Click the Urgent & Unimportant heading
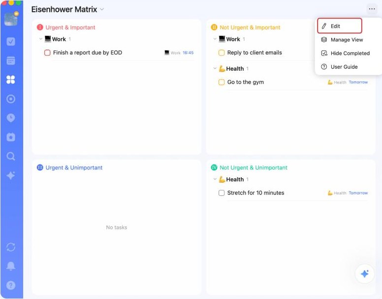Screen dimensions: 382x299 pyautogui.click(x=74, y=167)
